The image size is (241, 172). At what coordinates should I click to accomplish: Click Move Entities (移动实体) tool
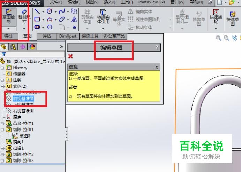[x=140, y=27]
